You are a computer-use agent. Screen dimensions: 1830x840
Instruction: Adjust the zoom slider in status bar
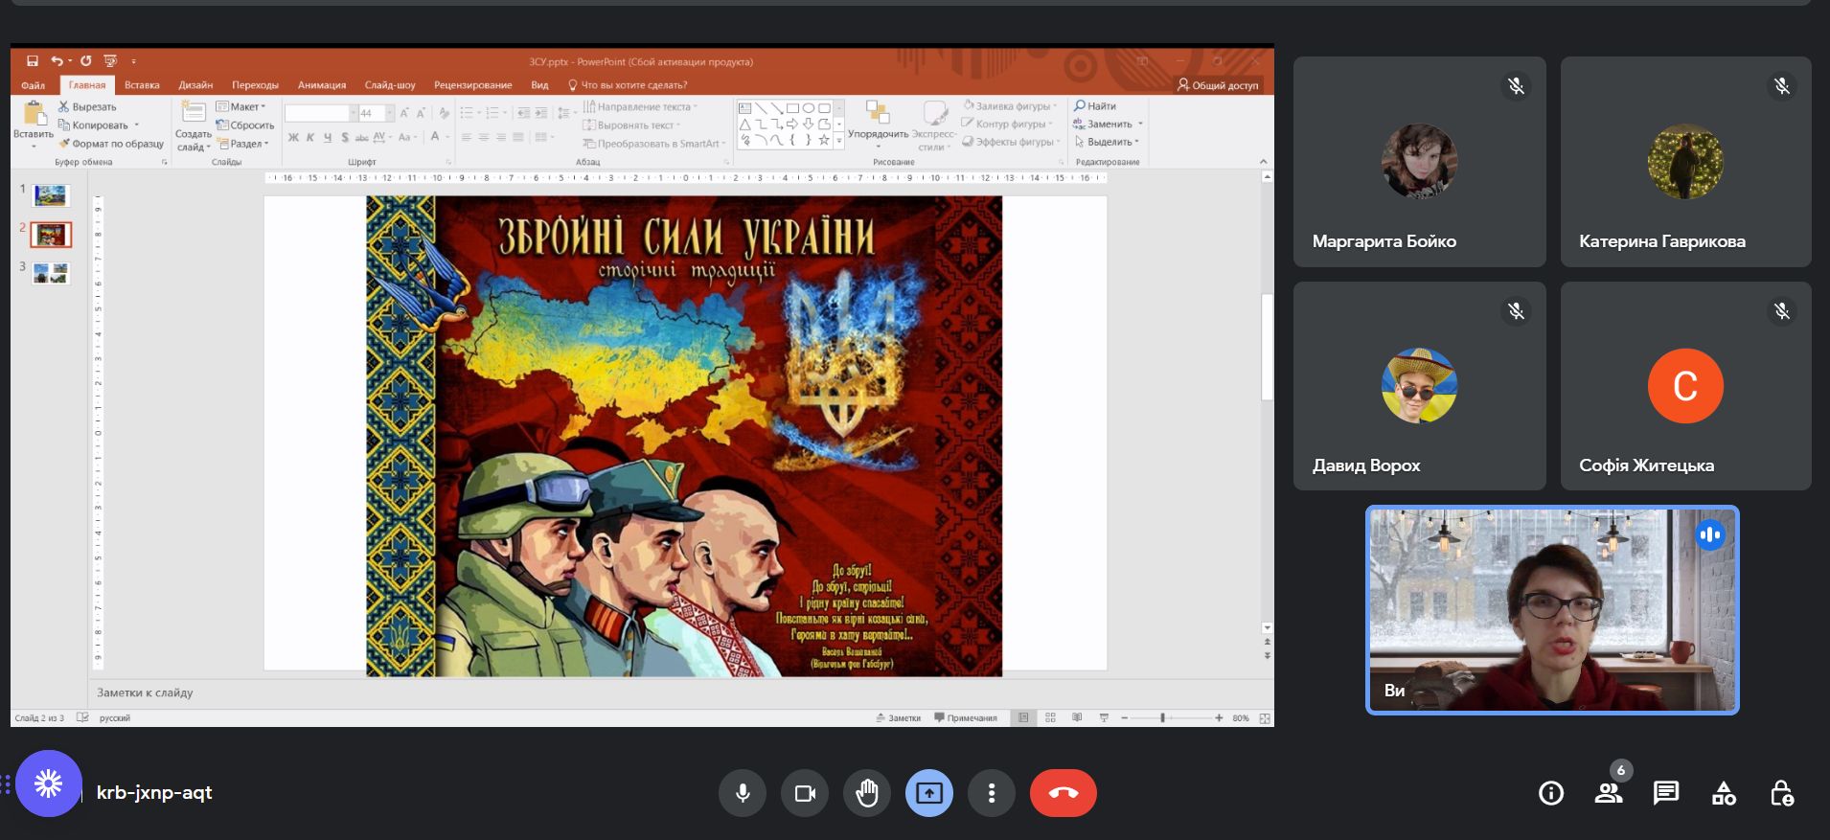(x=1162, y=717)
